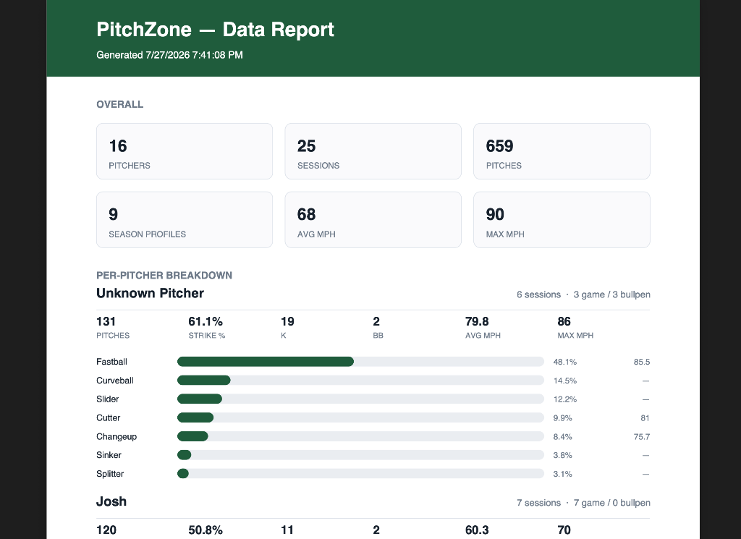The height and width of the screenshot is (539, 741).
Task: Click '7 sessions · 7 game / 0 bullpen' text
Action: pyautogui.click(x=583, y=503)
